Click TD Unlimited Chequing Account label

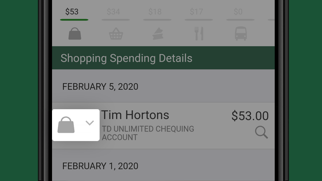[x=148, y=133]
